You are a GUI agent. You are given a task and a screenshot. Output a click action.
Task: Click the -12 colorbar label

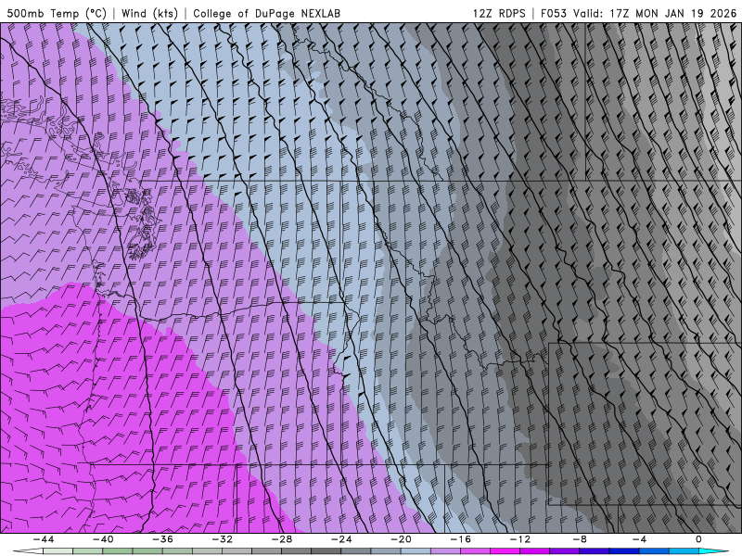[x=520, y=539]
